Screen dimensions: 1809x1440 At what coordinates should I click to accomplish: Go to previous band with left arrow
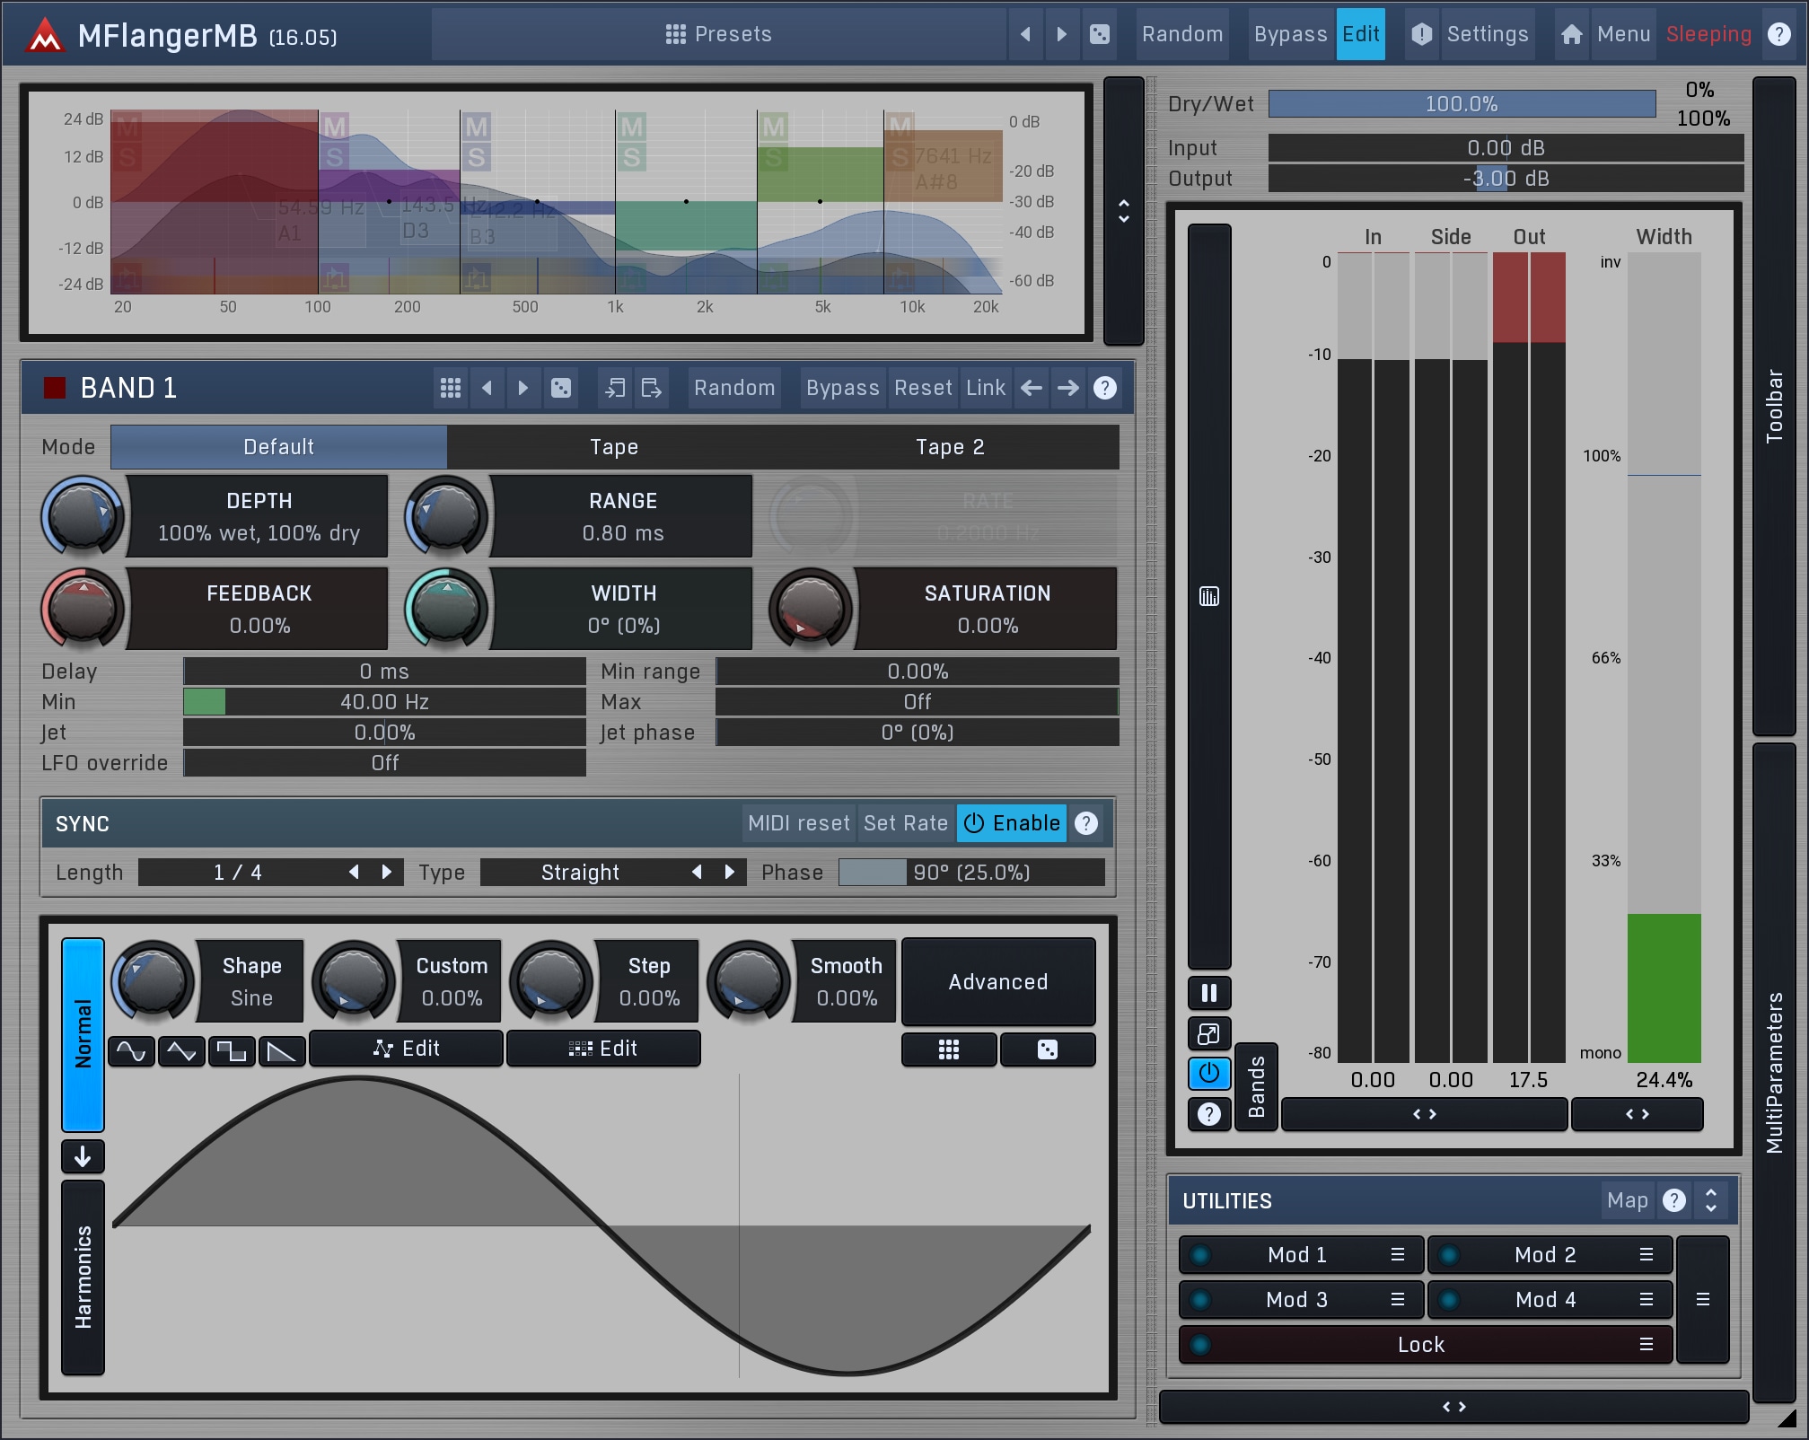1032,388
